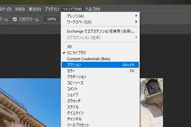Open the プラグイン menu
This screenshot has width=191, height=127.
[x=52, y=9]
